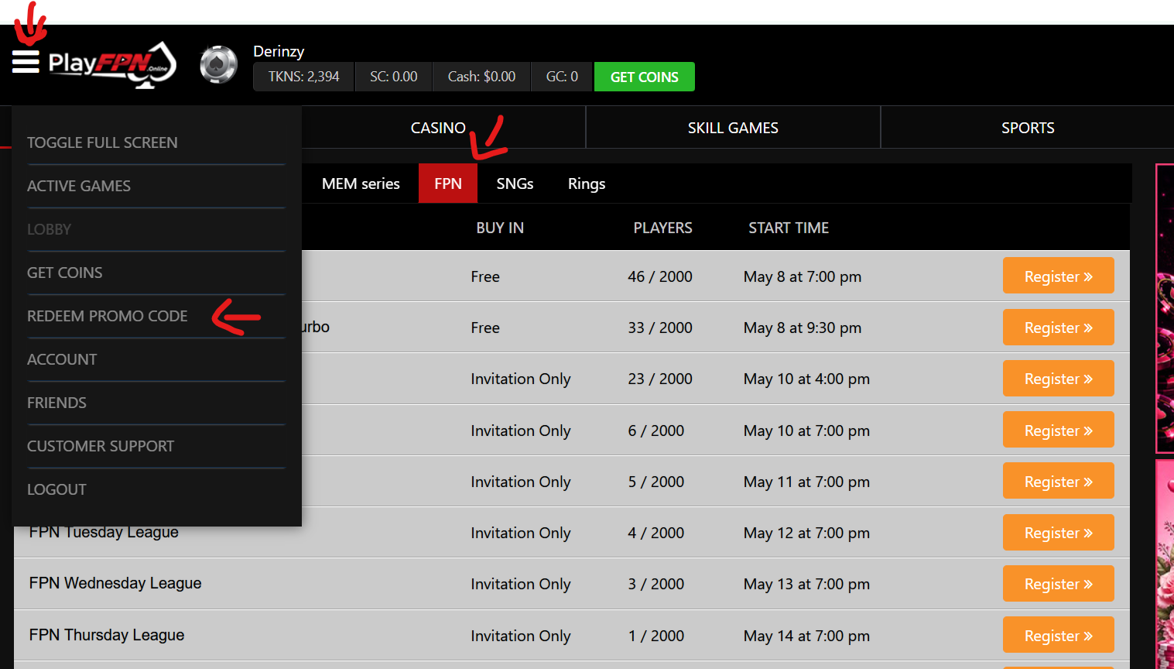Switch to the SKILL GAMES tab
This screenshot has height=669, width=1174.
click(x=733, y=128)
